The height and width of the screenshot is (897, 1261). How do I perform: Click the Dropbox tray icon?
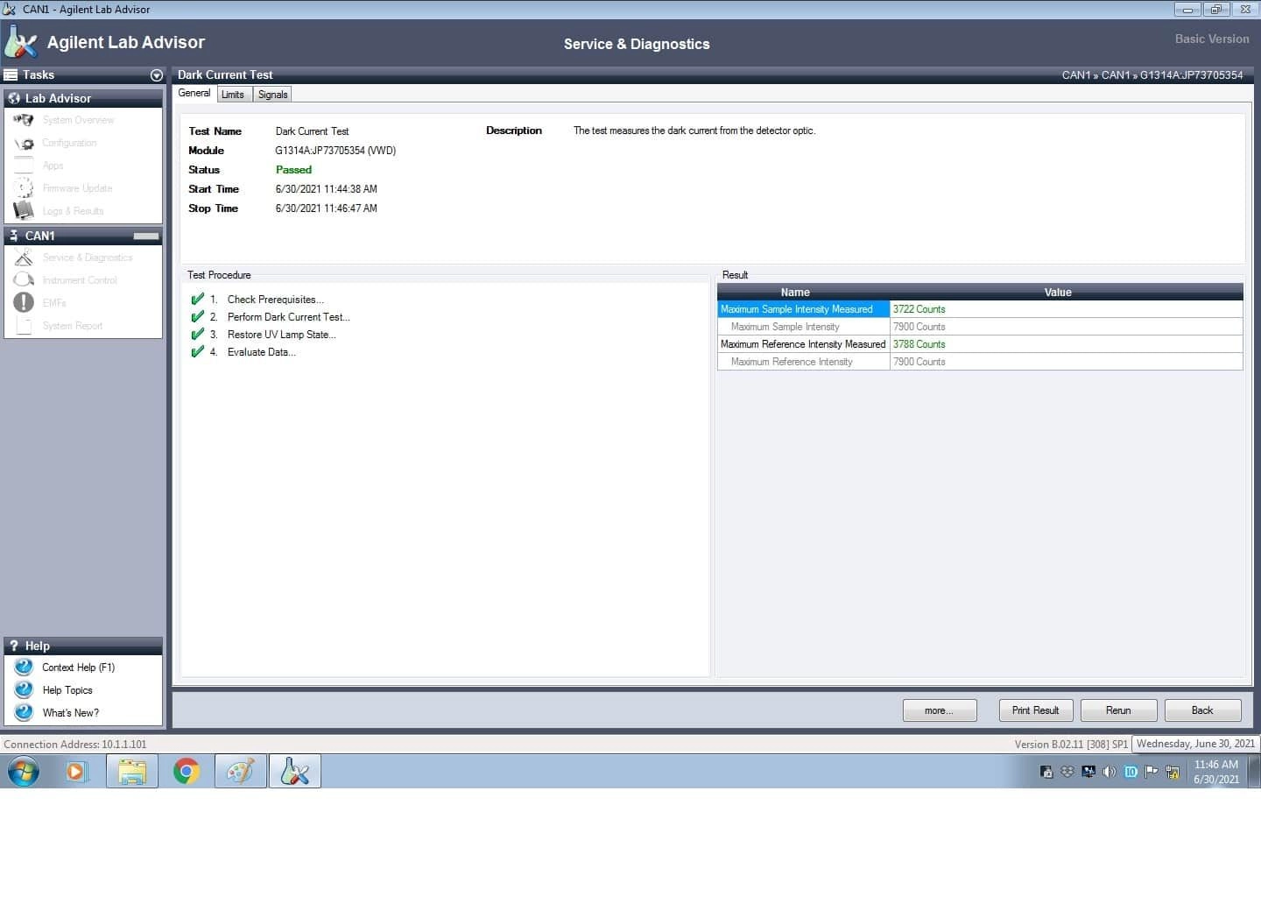(x=1067, y=772)
